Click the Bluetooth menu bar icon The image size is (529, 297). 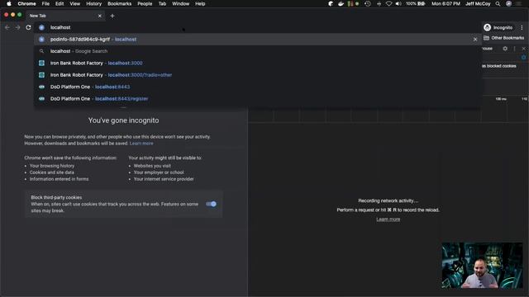[379, 3]
